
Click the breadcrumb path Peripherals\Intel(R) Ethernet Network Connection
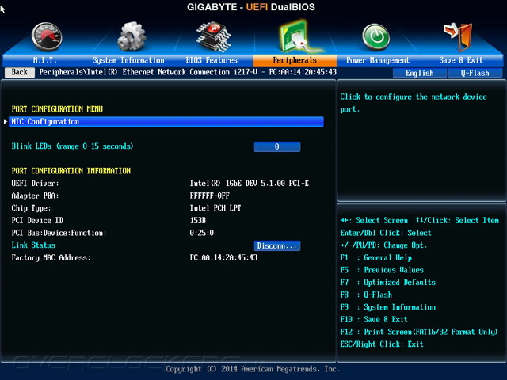(x=188, y=72)
